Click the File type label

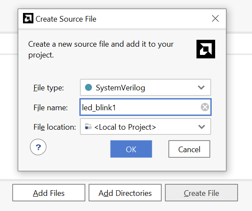(49, 88)
